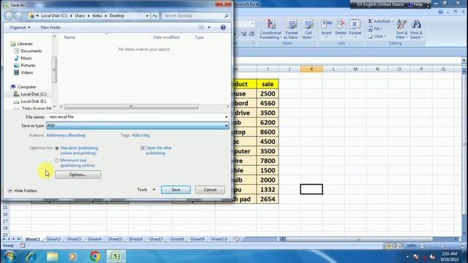Click cell with sale value 8600
Viewport: 468px width, 263px height.
click(x=268, y=132)
